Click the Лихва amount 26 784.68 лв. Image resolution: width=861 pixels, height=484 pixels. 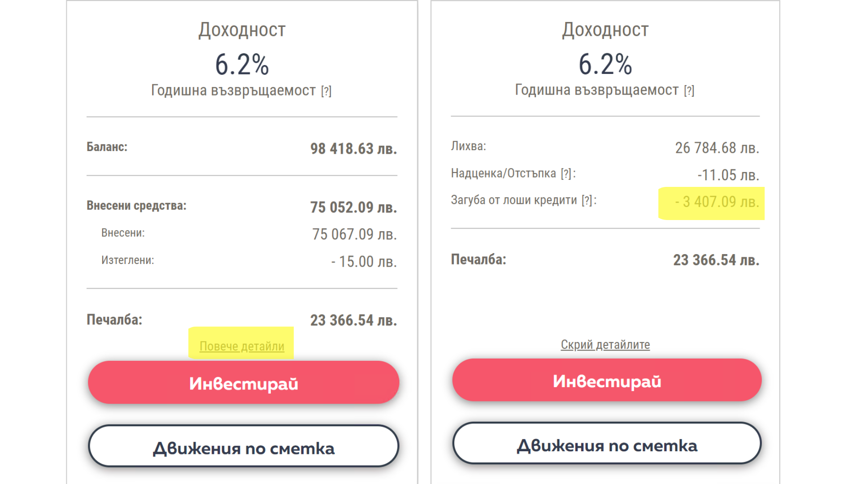pyautogui.click(x=717, y=147)
